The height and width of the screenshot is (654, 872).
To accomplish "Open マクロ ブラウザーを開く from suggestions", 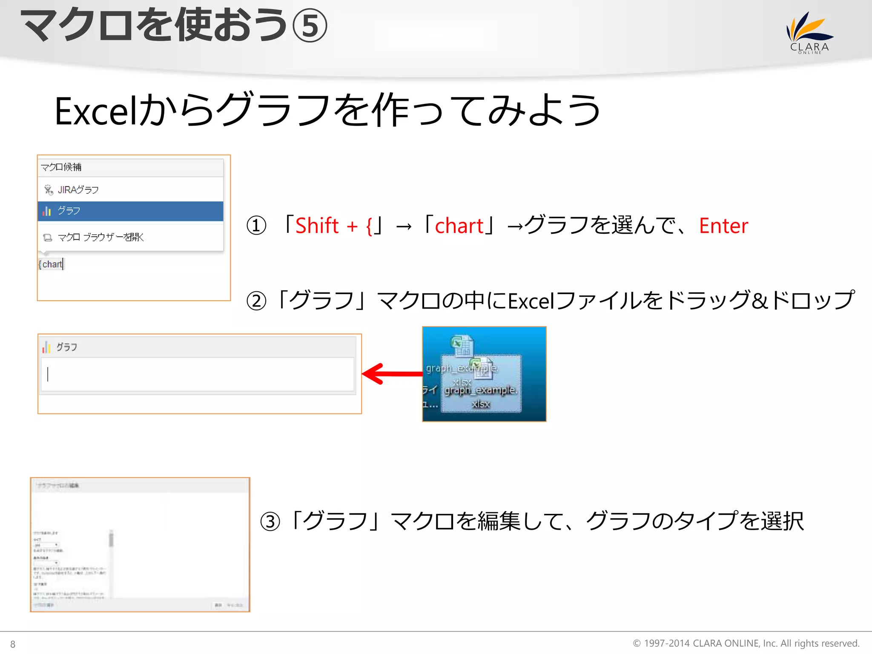I will pos(130,237).
